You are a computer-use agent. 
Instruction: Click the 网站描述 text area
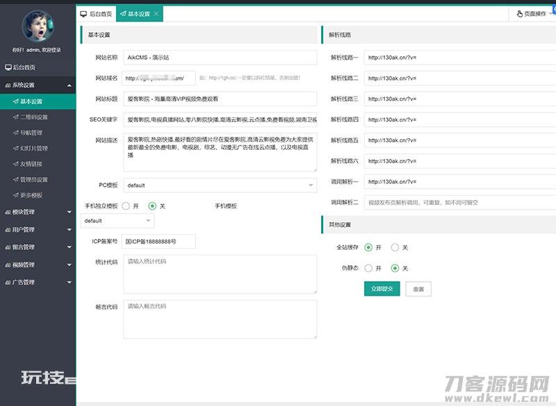[x=220, y=152]
